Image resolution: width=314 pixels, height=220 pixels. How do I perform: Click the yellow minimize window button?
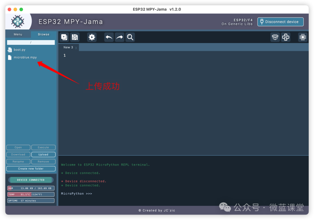[x=15, y=9]
